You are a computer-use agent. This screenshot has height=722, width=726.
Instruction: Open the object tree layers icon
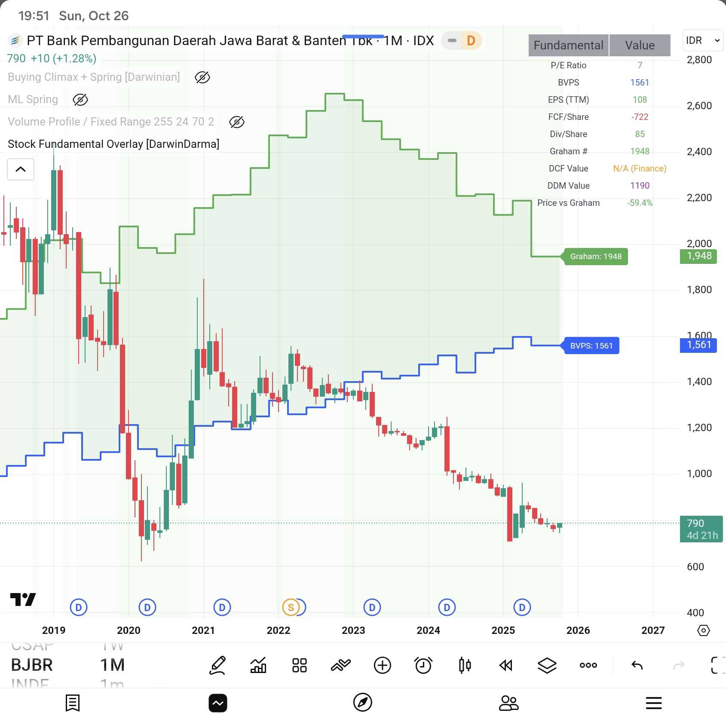[547, 665]
